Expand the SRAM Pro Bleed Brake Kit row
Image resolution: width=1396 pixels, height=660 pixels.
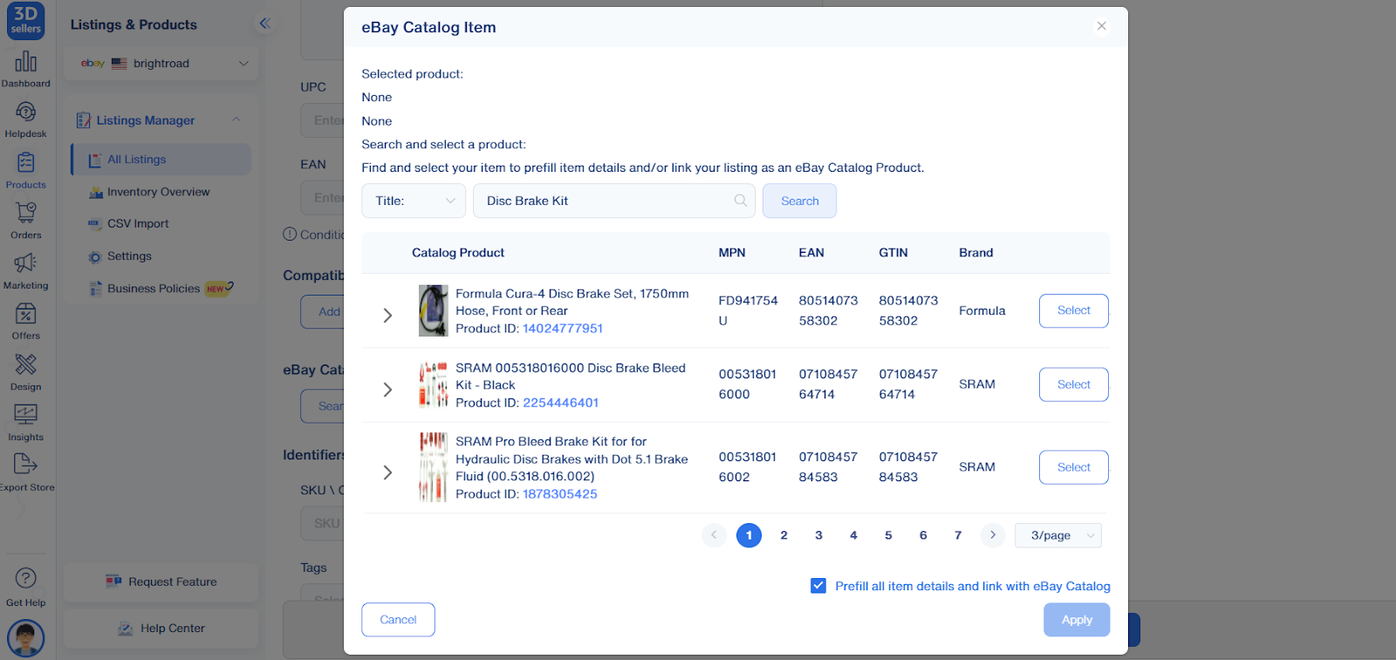388,472
